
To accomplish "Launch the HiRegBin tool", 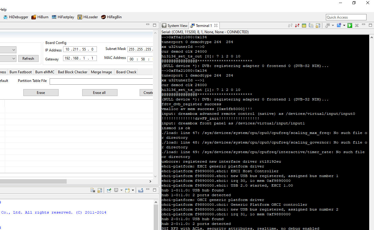I will [111, 17].
